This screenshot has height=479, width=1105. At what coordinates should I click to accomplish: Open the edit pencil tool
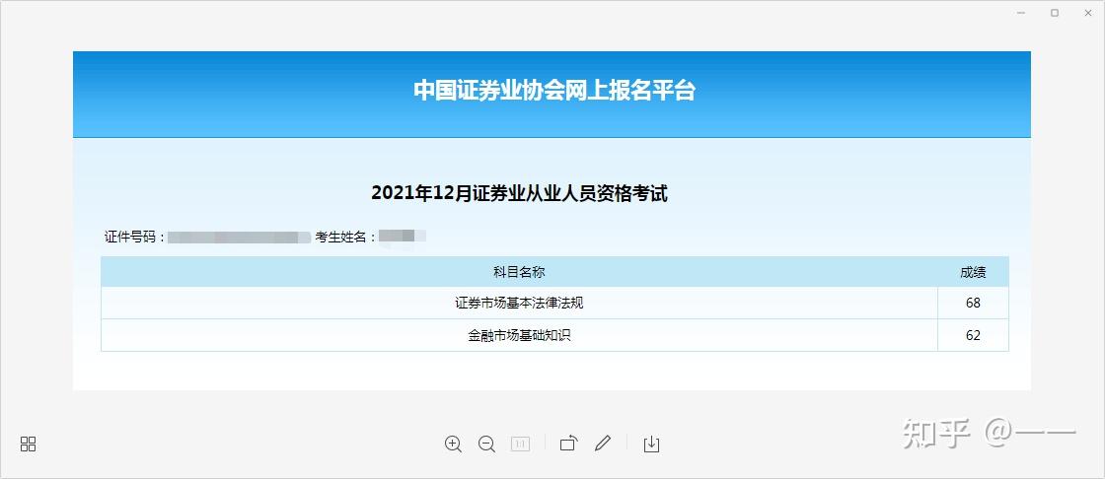pyautogui.click(x=603, y=444)
